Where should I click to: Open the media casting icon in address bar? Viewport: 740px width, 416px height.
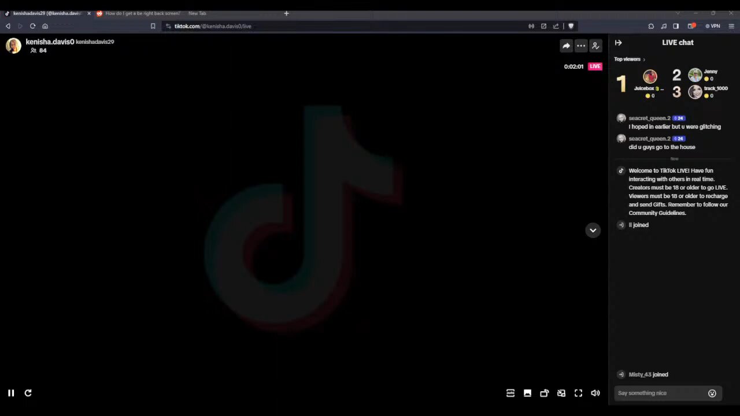click(531, 26)
